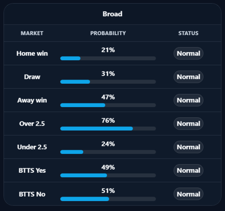Image resolution: width=225 pixels, height=211 pixels.
Task: Click the Under 2.5 probability bar
Action: tap(108, 152)
